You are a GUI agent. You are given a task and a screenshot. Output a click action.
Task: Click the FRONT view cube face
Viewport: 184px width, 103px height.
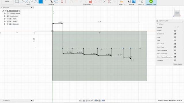pos(177,13)
